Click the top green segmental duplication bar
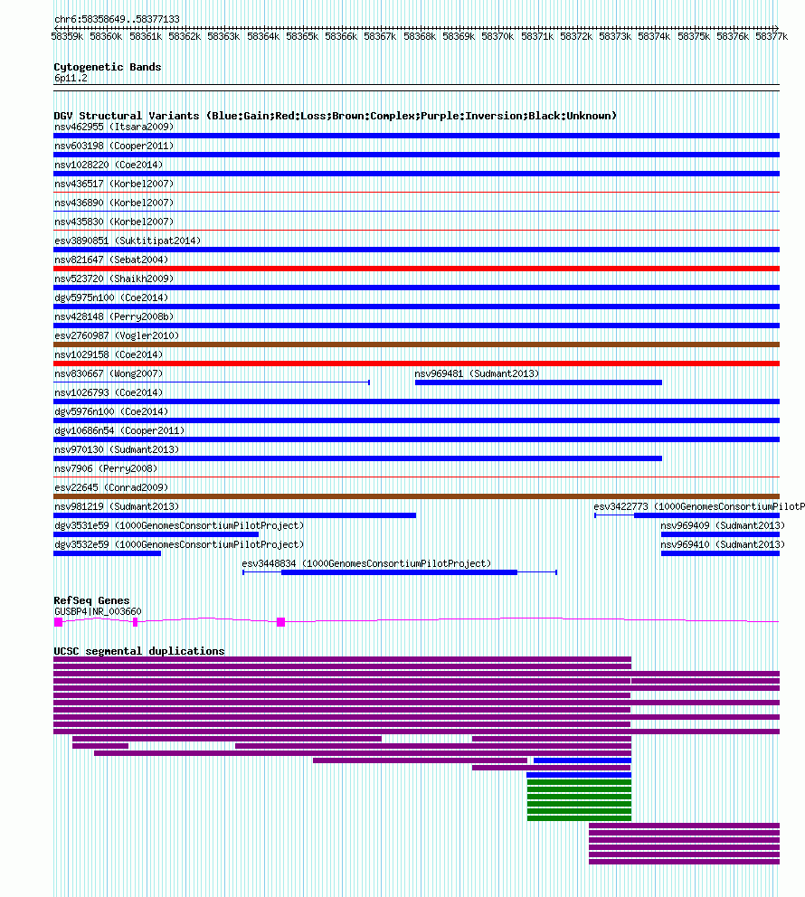The height and width of the screenshot is (897, 805). click(x=579, y=782)
